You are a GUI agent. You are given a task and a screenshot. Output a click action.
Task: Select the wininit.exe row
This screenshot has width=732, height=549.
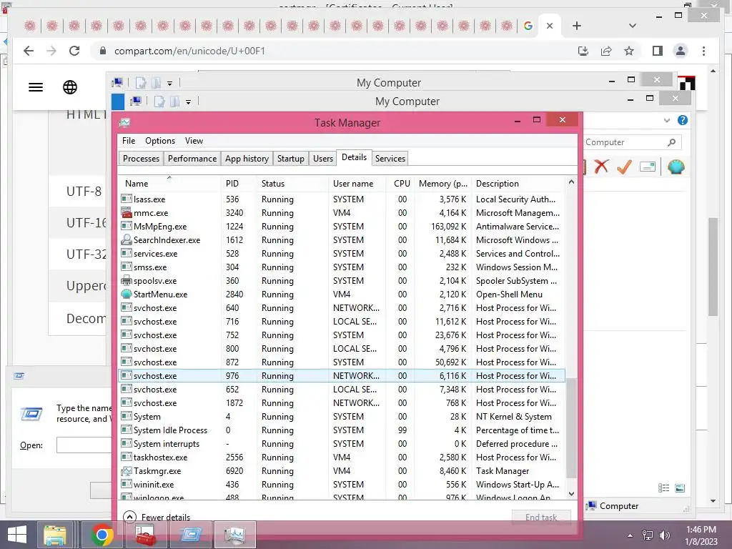click(341, 484)
